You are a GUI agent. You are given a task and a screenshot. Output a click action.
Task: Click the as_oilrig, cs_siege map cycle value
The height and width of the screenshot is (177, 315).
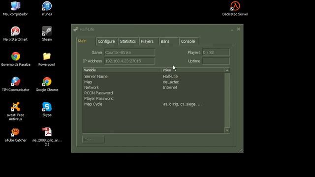click(x=182, y=104)
